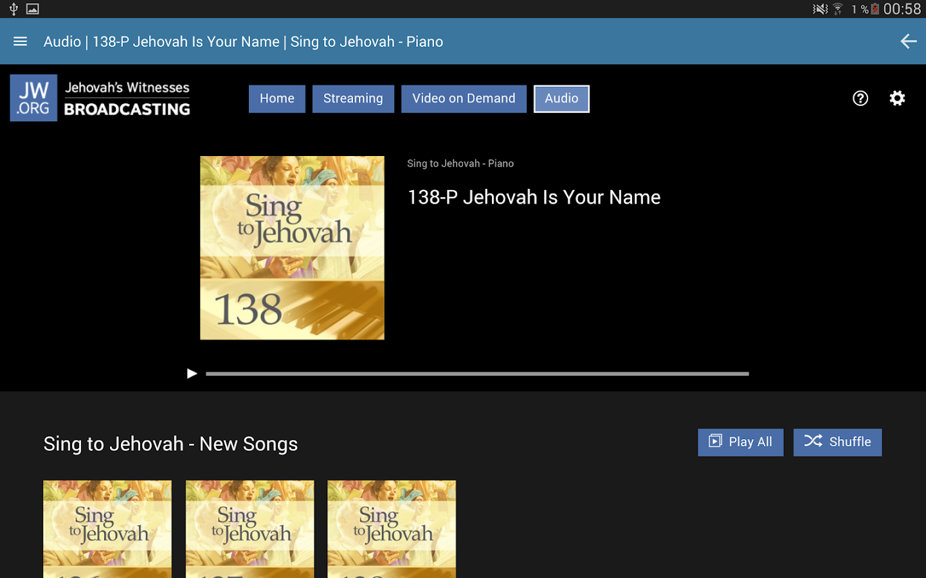Tap the back arrow in header
The width and height of the screenshot is (926, 578).
908,42
